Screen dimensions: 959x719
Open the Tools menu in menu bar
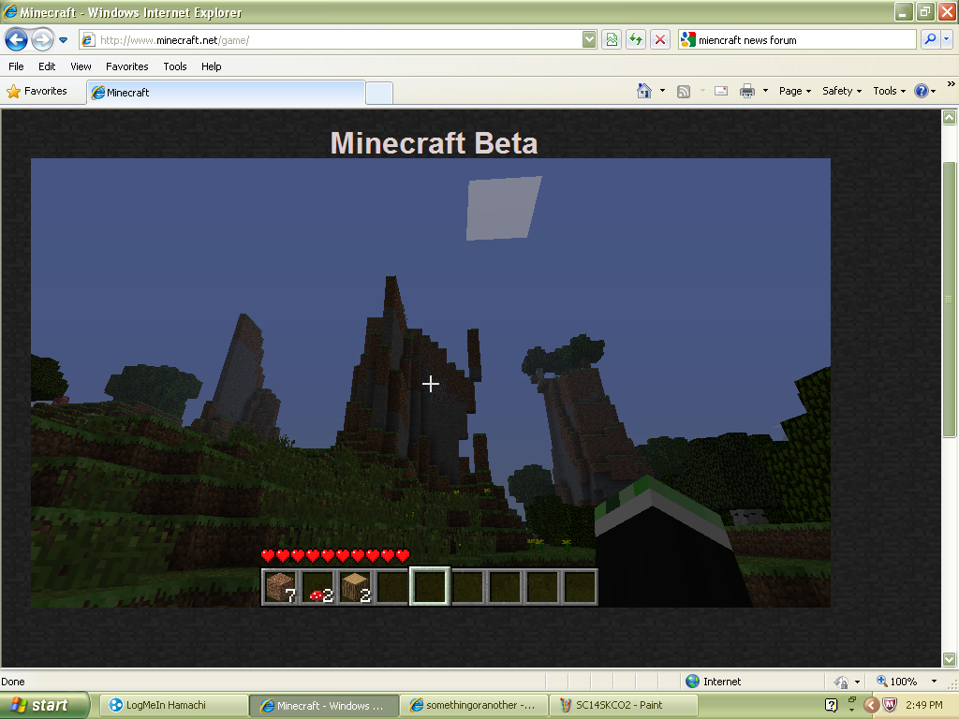click(175, 66)
